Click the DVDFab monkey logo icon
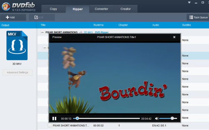 coord(6,7)
